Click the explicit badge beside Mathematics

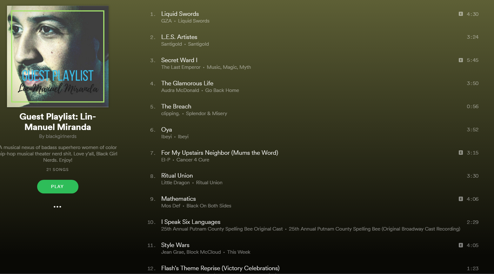(x=461, y=199)
